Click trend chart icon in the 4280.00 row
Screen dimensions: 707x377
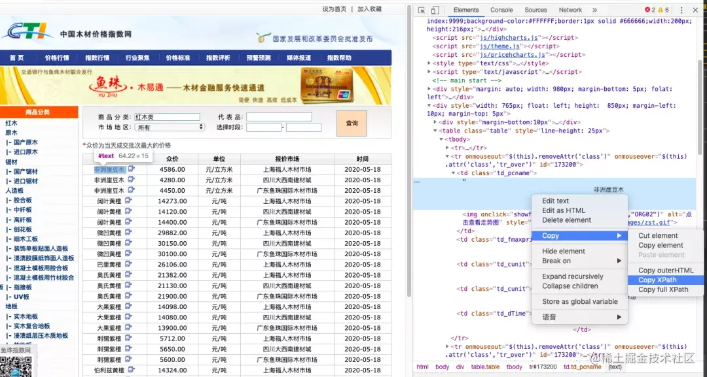pos(131,180)
